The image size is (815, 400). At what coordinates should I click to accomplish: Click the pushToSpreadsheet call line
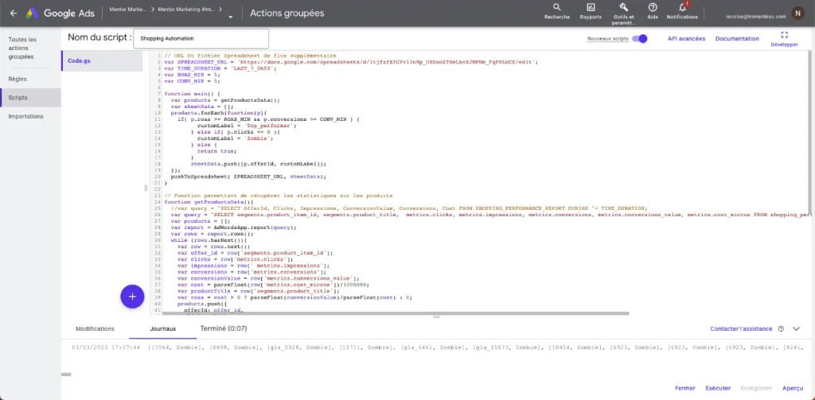pyautogui.click(x=248, y=177)
